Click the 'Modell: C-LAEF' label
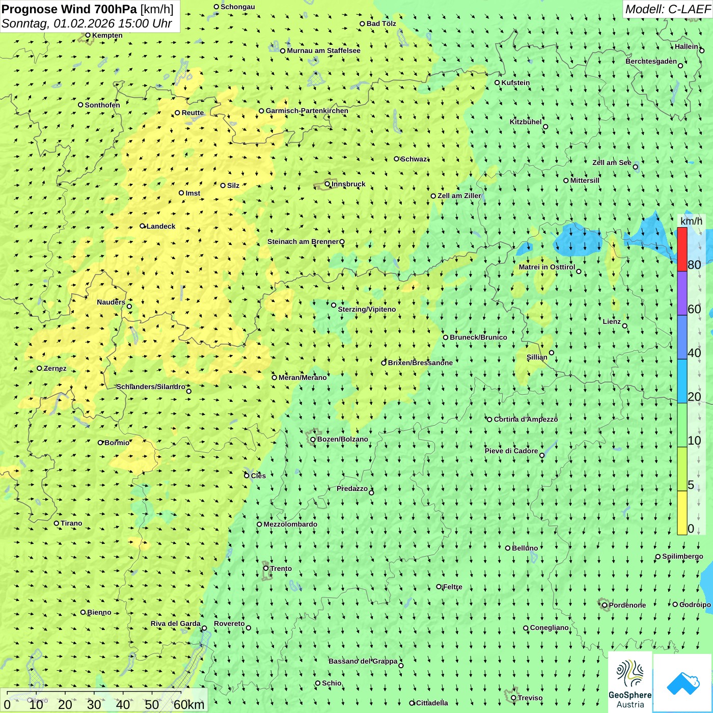Image resolution: width=713 pixels, height=713 pixels. [x=668, y=9]
